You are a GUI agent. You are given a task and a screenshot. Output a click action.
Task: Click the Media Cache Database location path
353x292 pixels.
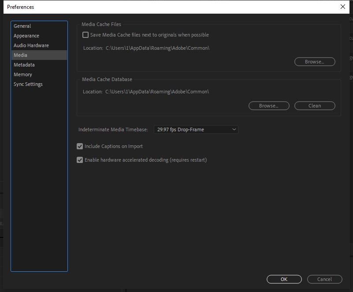(157, 92)
